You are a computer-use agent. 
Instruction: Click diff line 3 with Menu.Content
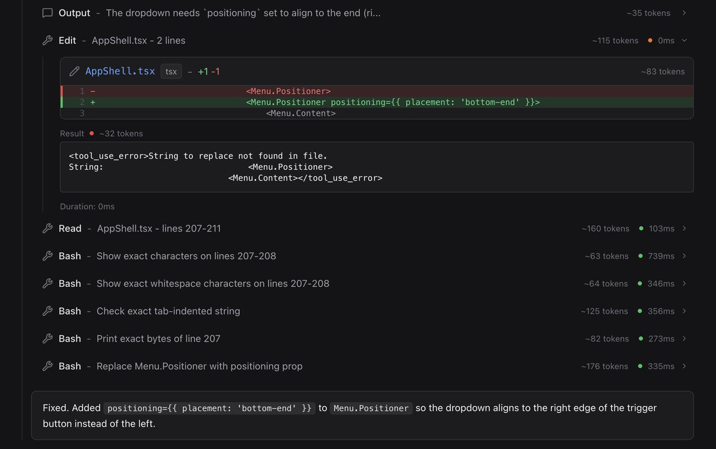coord(376,113)
